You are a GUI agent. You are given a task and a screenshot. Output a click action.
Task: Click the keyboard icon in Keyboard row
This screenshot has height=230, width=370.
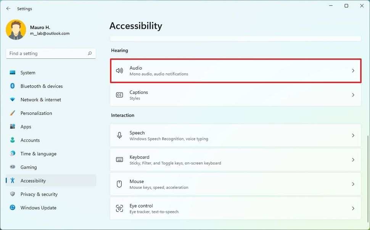(x=119, y=159)
